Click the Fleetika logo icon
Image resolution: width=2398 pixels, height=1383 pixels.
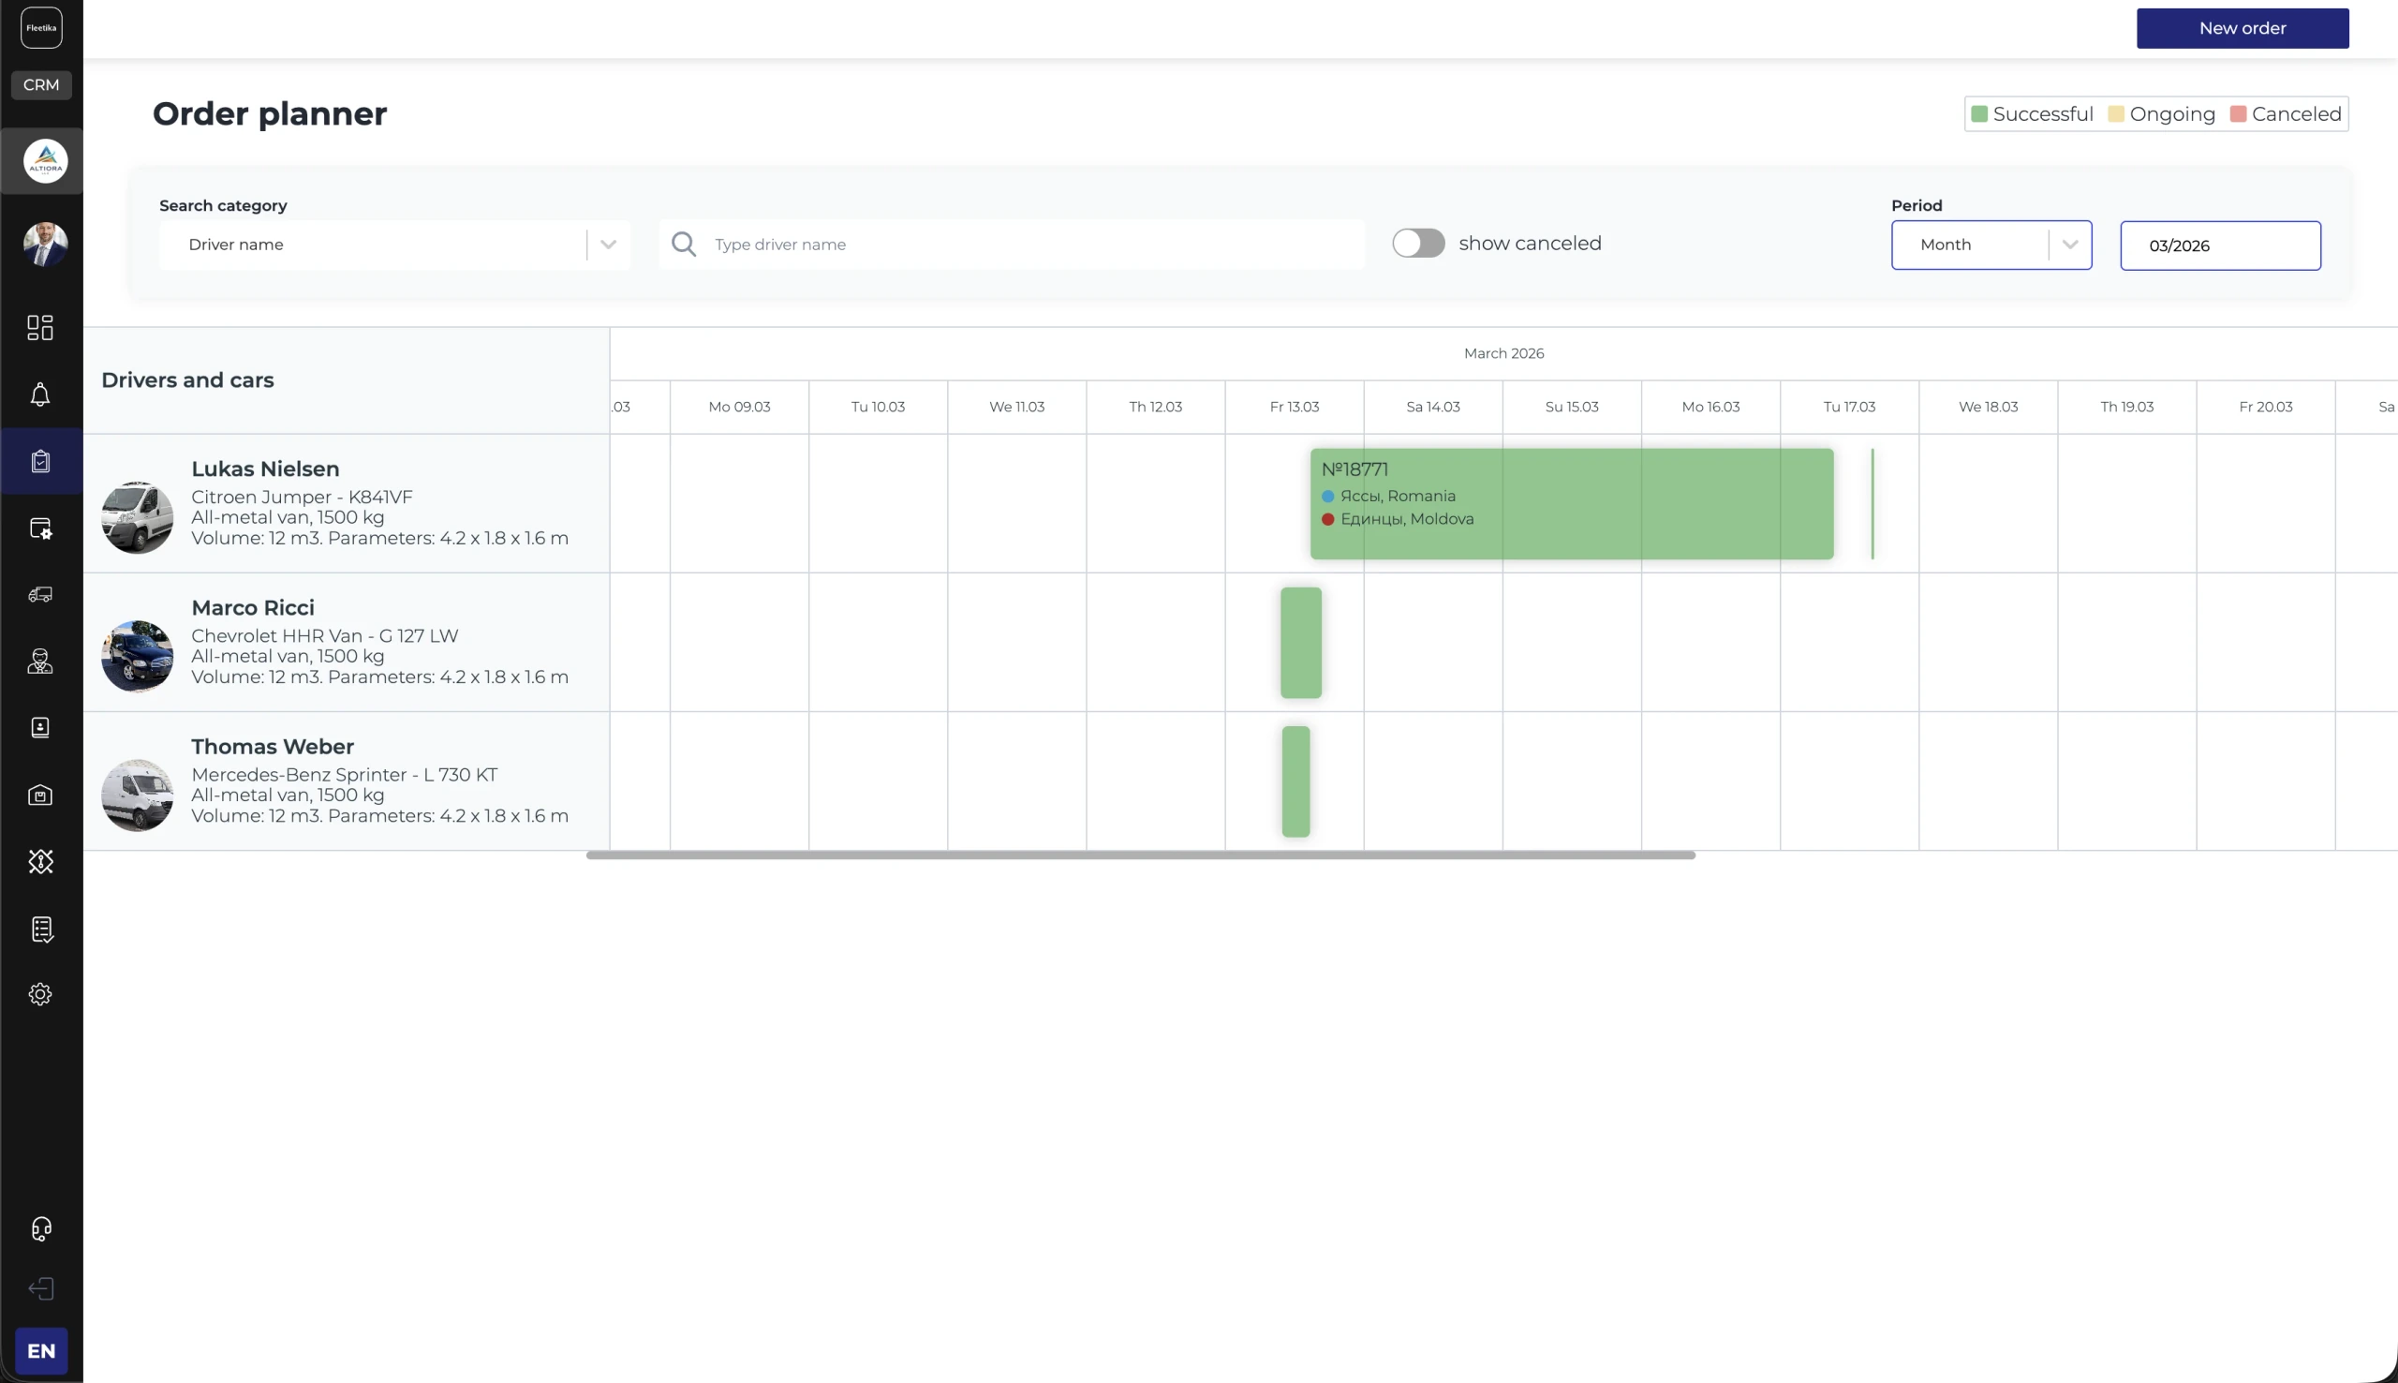click(x=41, y=27)
